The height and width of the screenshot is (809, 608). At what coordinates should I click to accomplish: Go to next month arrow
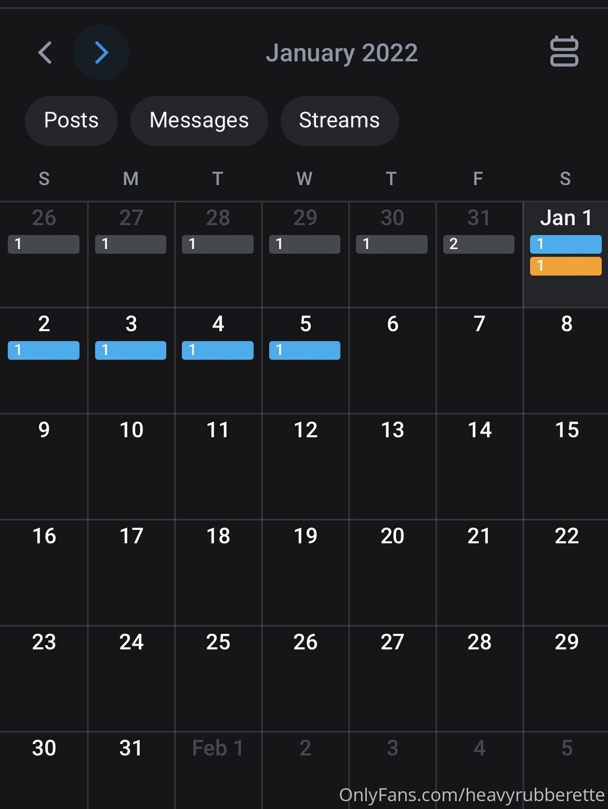click(x=101, y=53)
